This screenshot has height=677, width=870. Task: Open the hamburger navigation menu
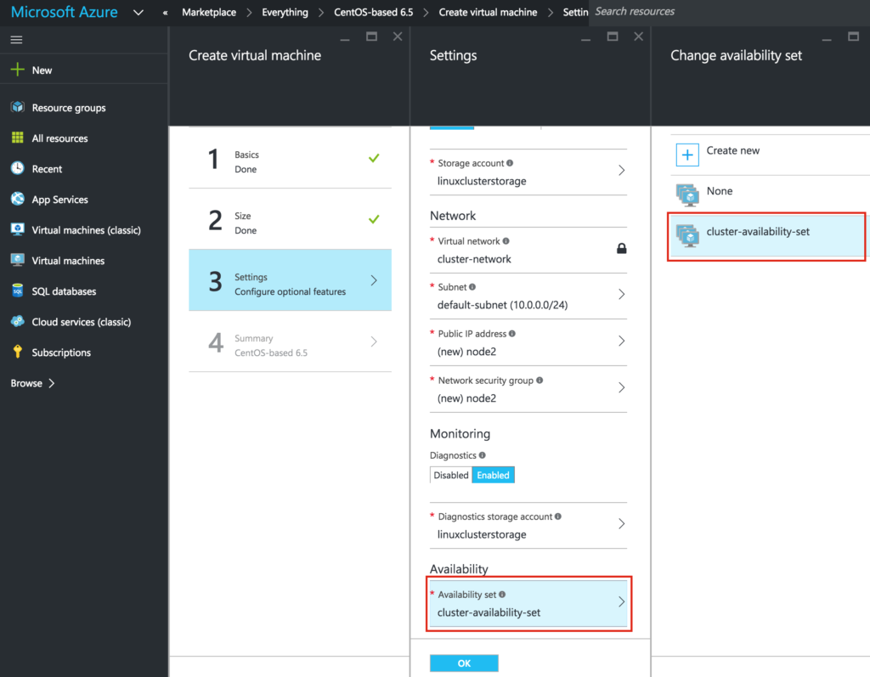click(x=15, y=38)
